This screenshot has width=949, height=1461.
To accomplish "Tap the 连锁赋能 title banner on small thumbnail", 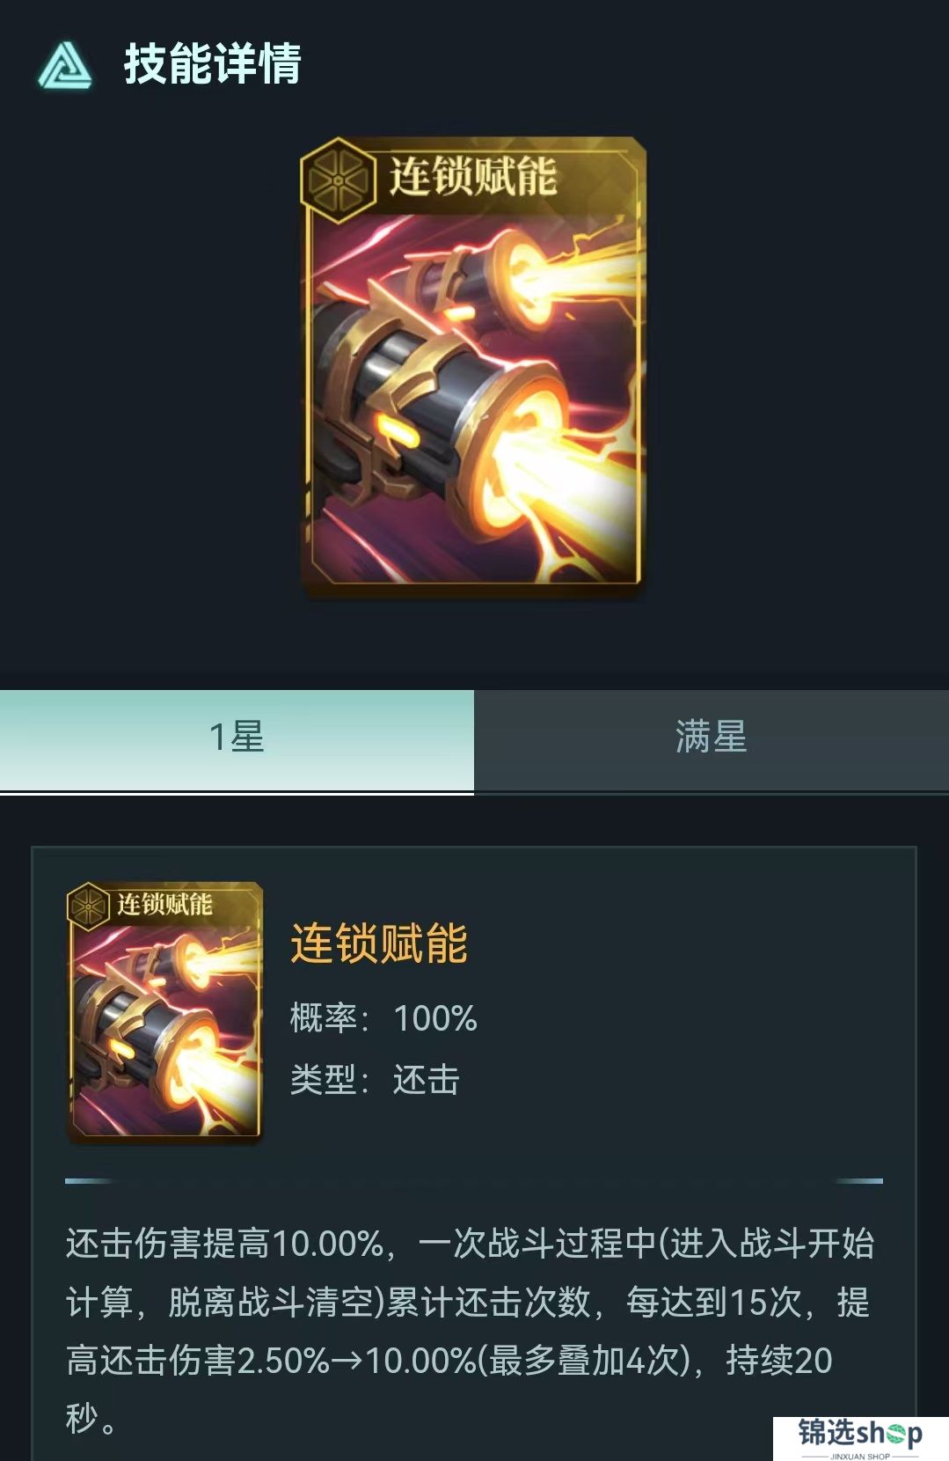I will [165, 904].
